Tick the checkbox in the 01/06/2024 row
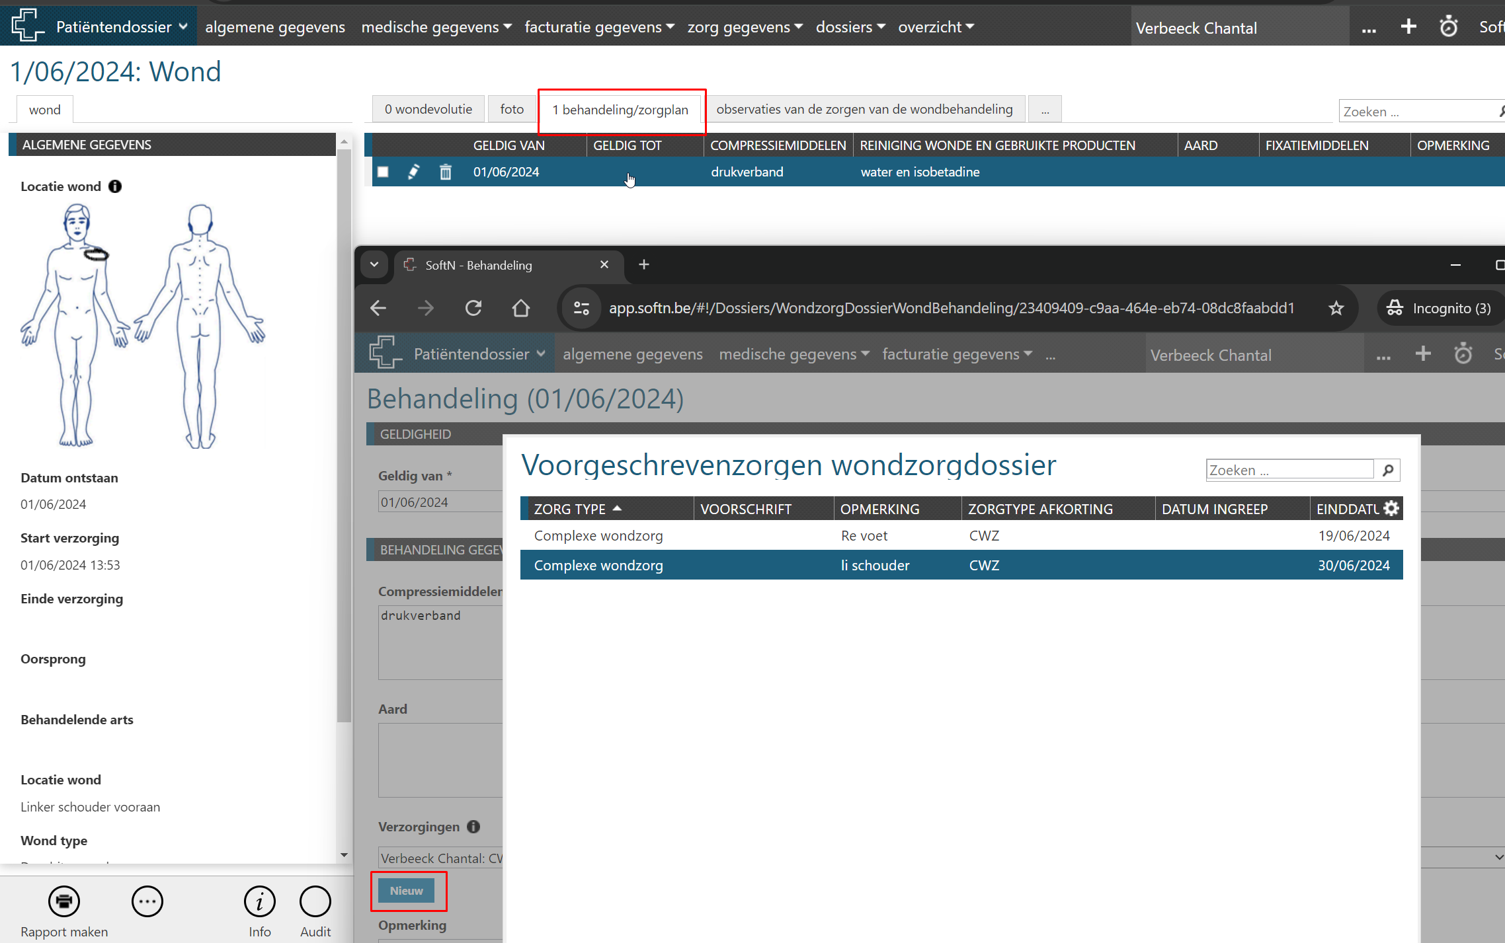This screenshot has width=1505, height=943. click(383, 172)
